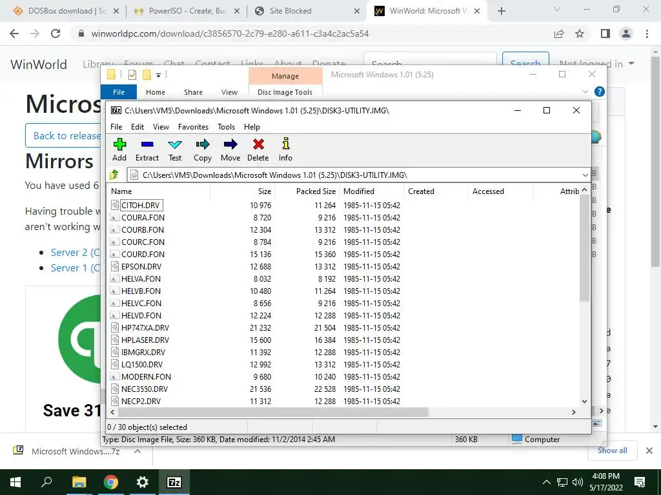Open the 7-Zip Tools menu
The image size is (661, 495).
click(x=226, y=127)
